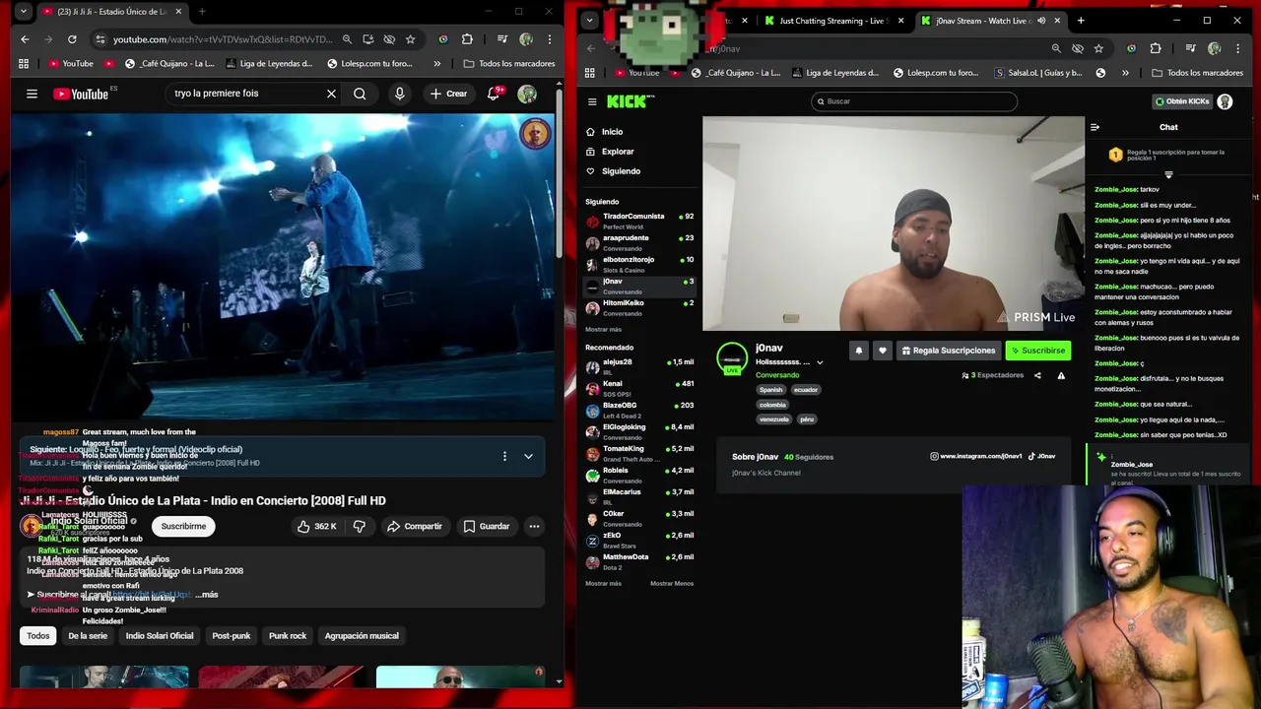
Task: Share the YouTube video via Compartir
Action: pyautogui.click(x=415, y=526)
